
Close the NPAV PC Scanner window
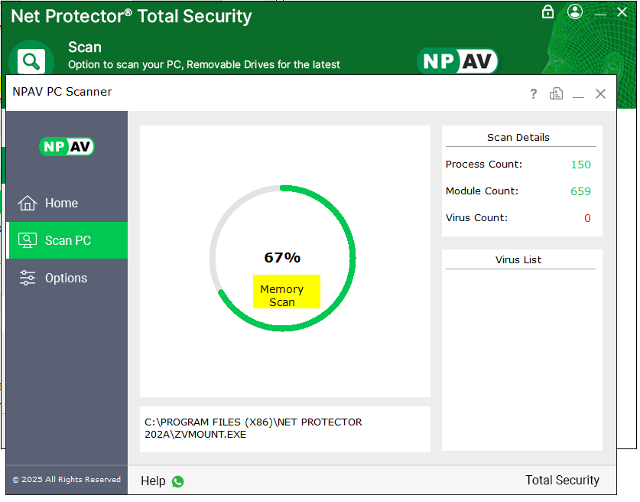600,93
